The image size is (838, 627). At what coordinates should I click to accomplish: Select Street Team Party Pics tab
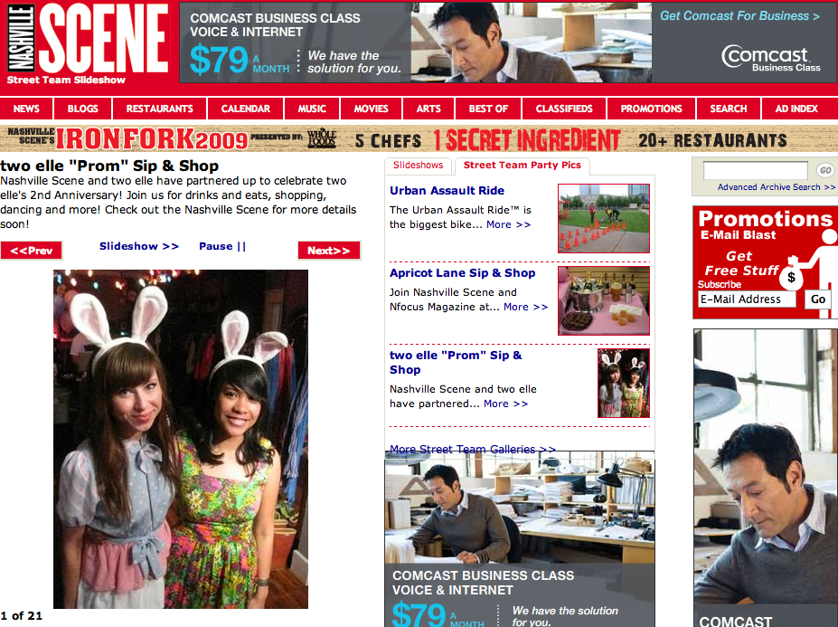[x=523, y=166]
